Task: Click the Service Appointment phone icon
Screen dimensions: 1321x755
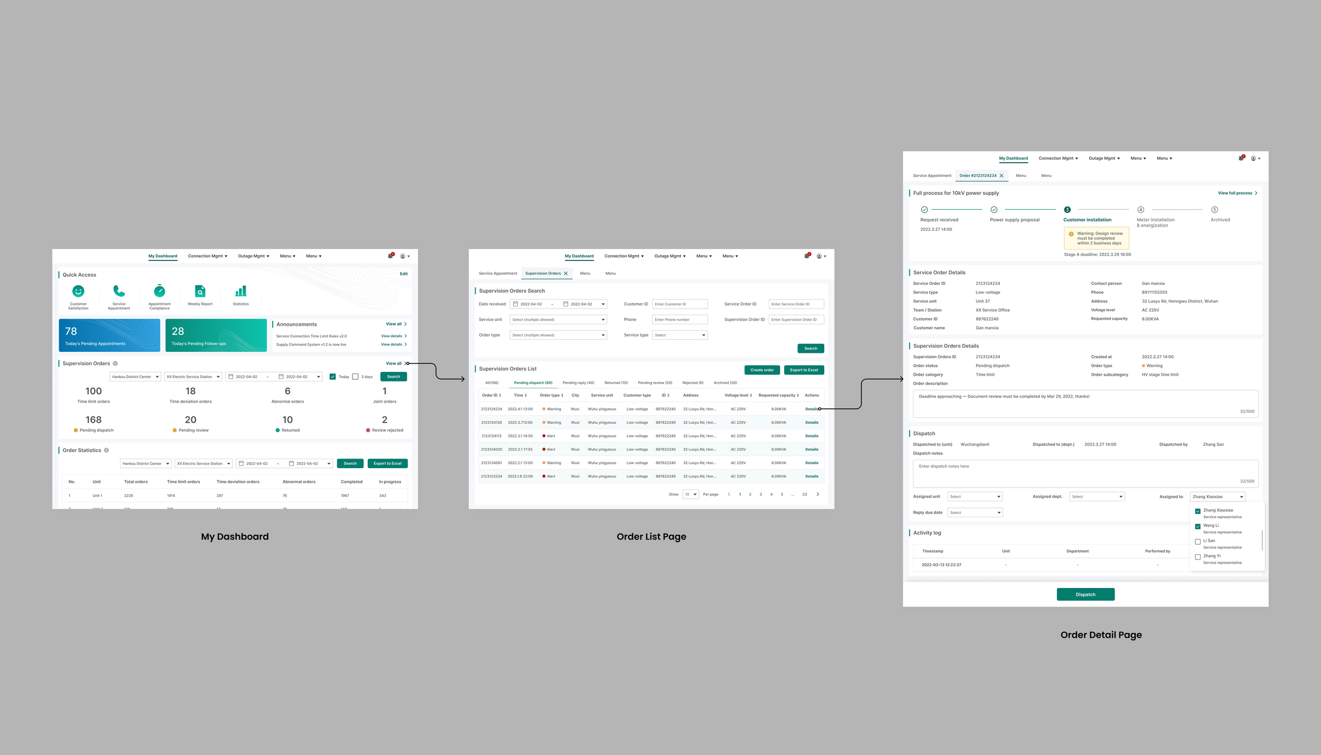Action: [119, 291]
